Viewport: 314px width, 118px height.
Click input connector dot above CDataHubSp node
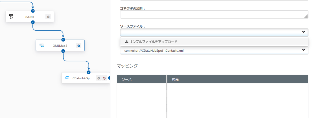point(89,72)
